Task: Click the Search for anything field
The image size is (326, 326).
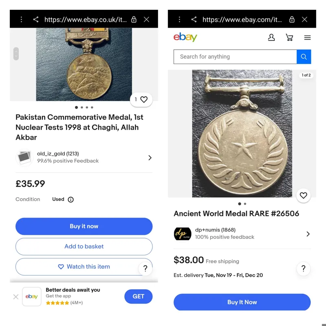Action: click(235, 57)
